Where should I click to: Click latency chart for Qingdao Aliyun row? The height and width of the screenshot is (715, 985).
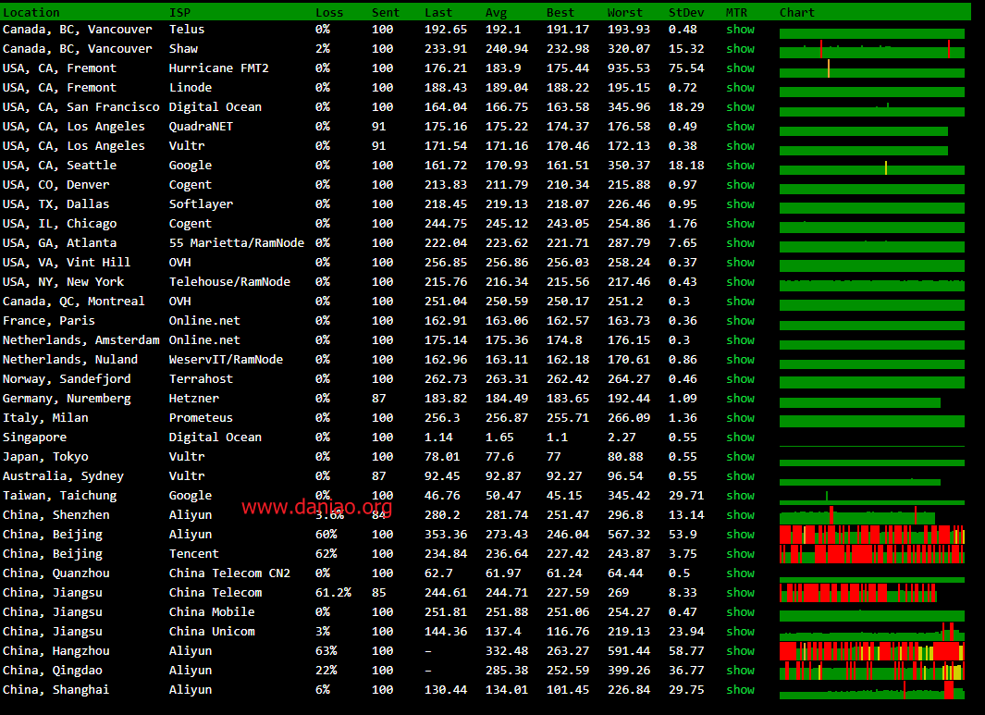coord(872,671)
